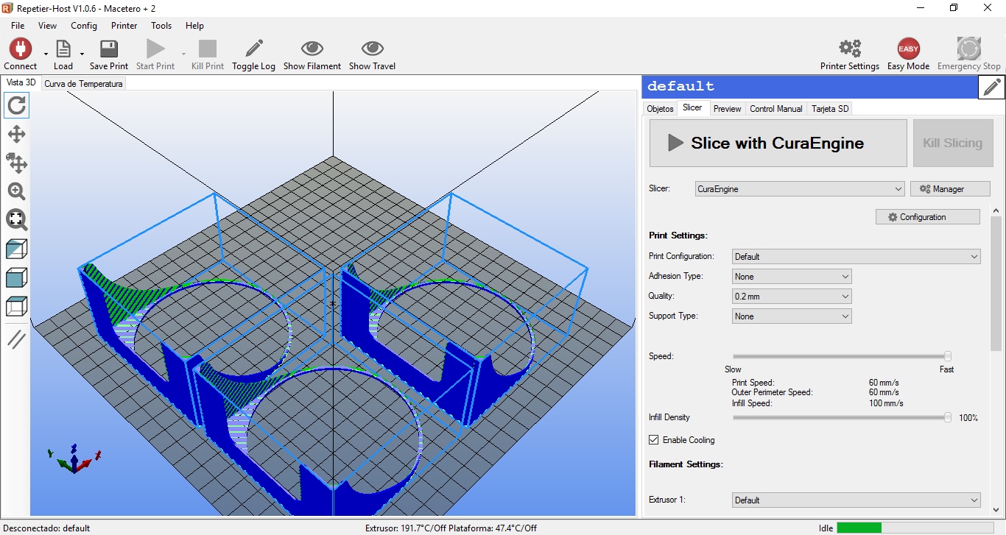Open the Start Print dropdown arrow
Viewport: 1006px width, 535px height.
183,54
